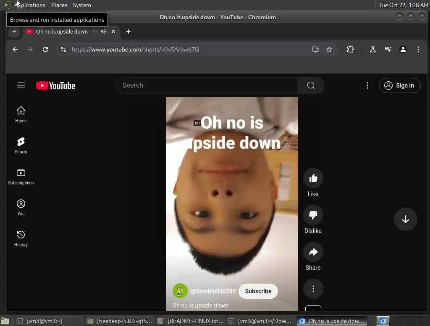The height and width of the screenshot is (326, 430).
Task: Open the browser profile icon
Action: tap(403, 49)
